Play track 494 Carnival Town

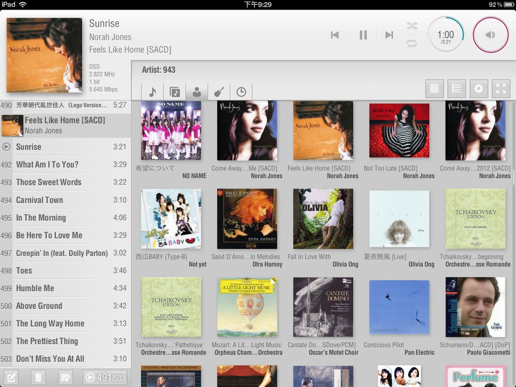click(x=66, y=200)
